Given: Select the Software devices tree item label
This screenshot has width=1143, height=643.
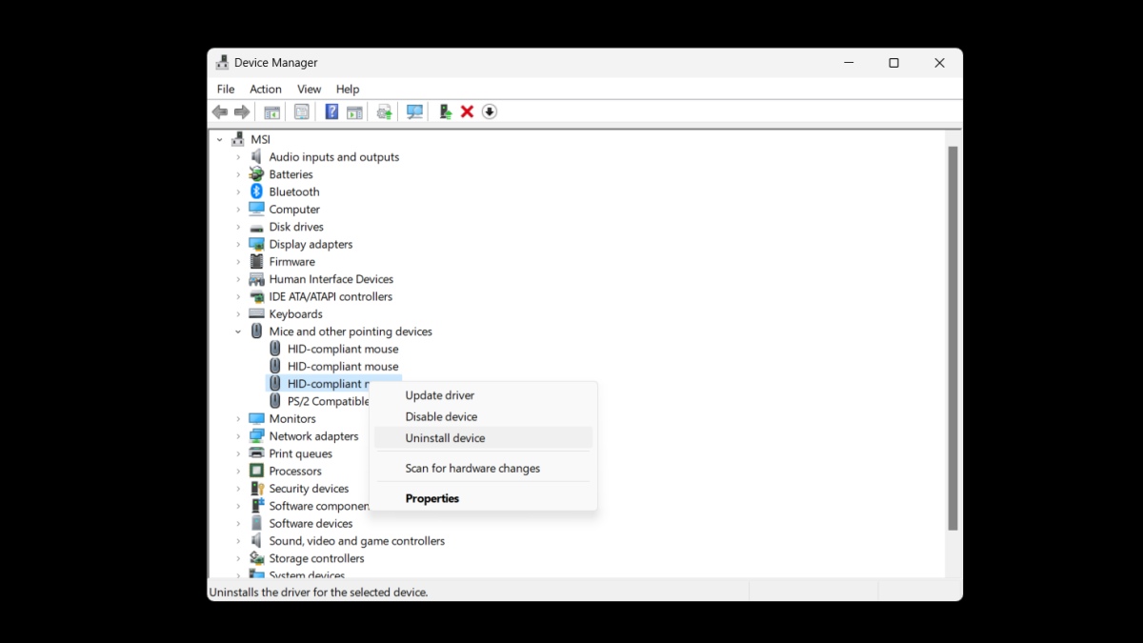Looking at the screenshot, I should [311, 523].
